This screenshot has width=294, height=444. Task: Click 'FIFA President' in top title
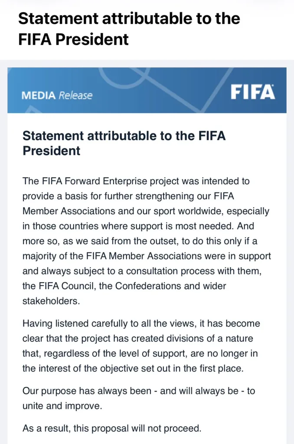pos(73,39)
